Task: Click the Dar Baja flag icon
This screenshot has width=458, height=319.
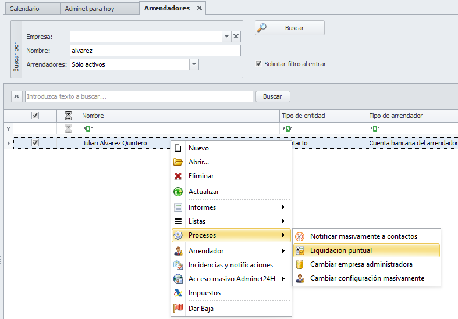Action: point(178,309)
